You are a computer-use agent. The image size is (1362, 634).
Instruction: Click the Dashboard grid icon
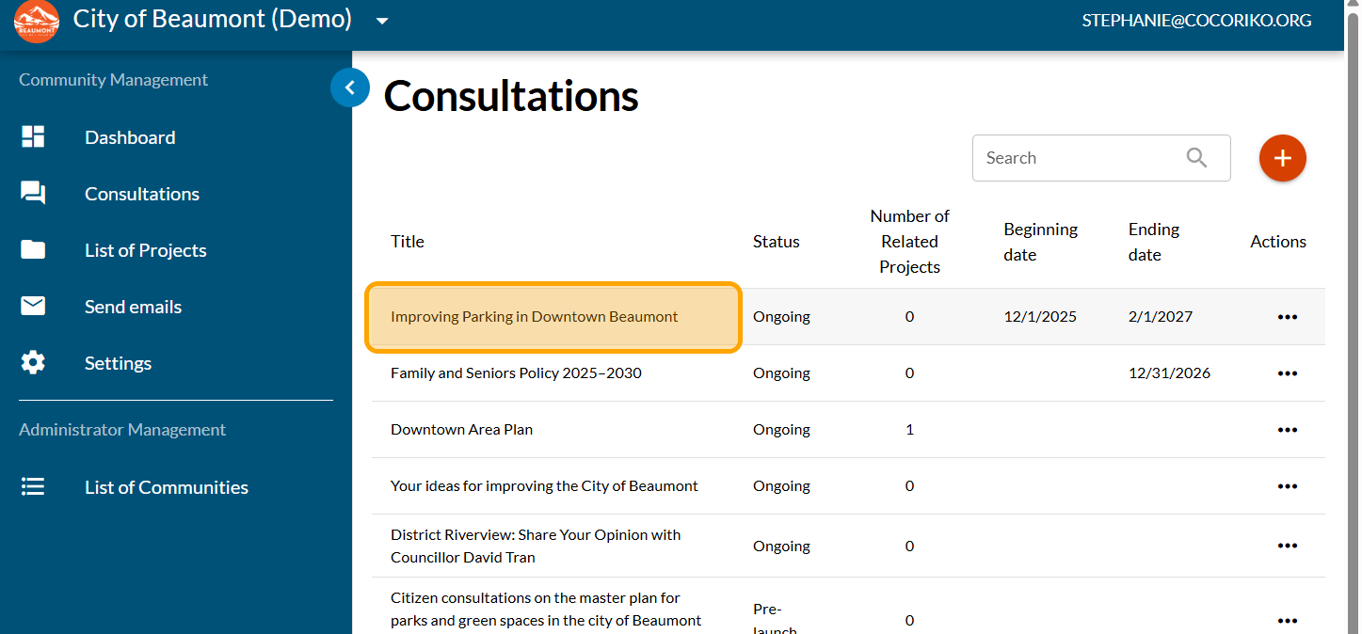pos(33,137)
